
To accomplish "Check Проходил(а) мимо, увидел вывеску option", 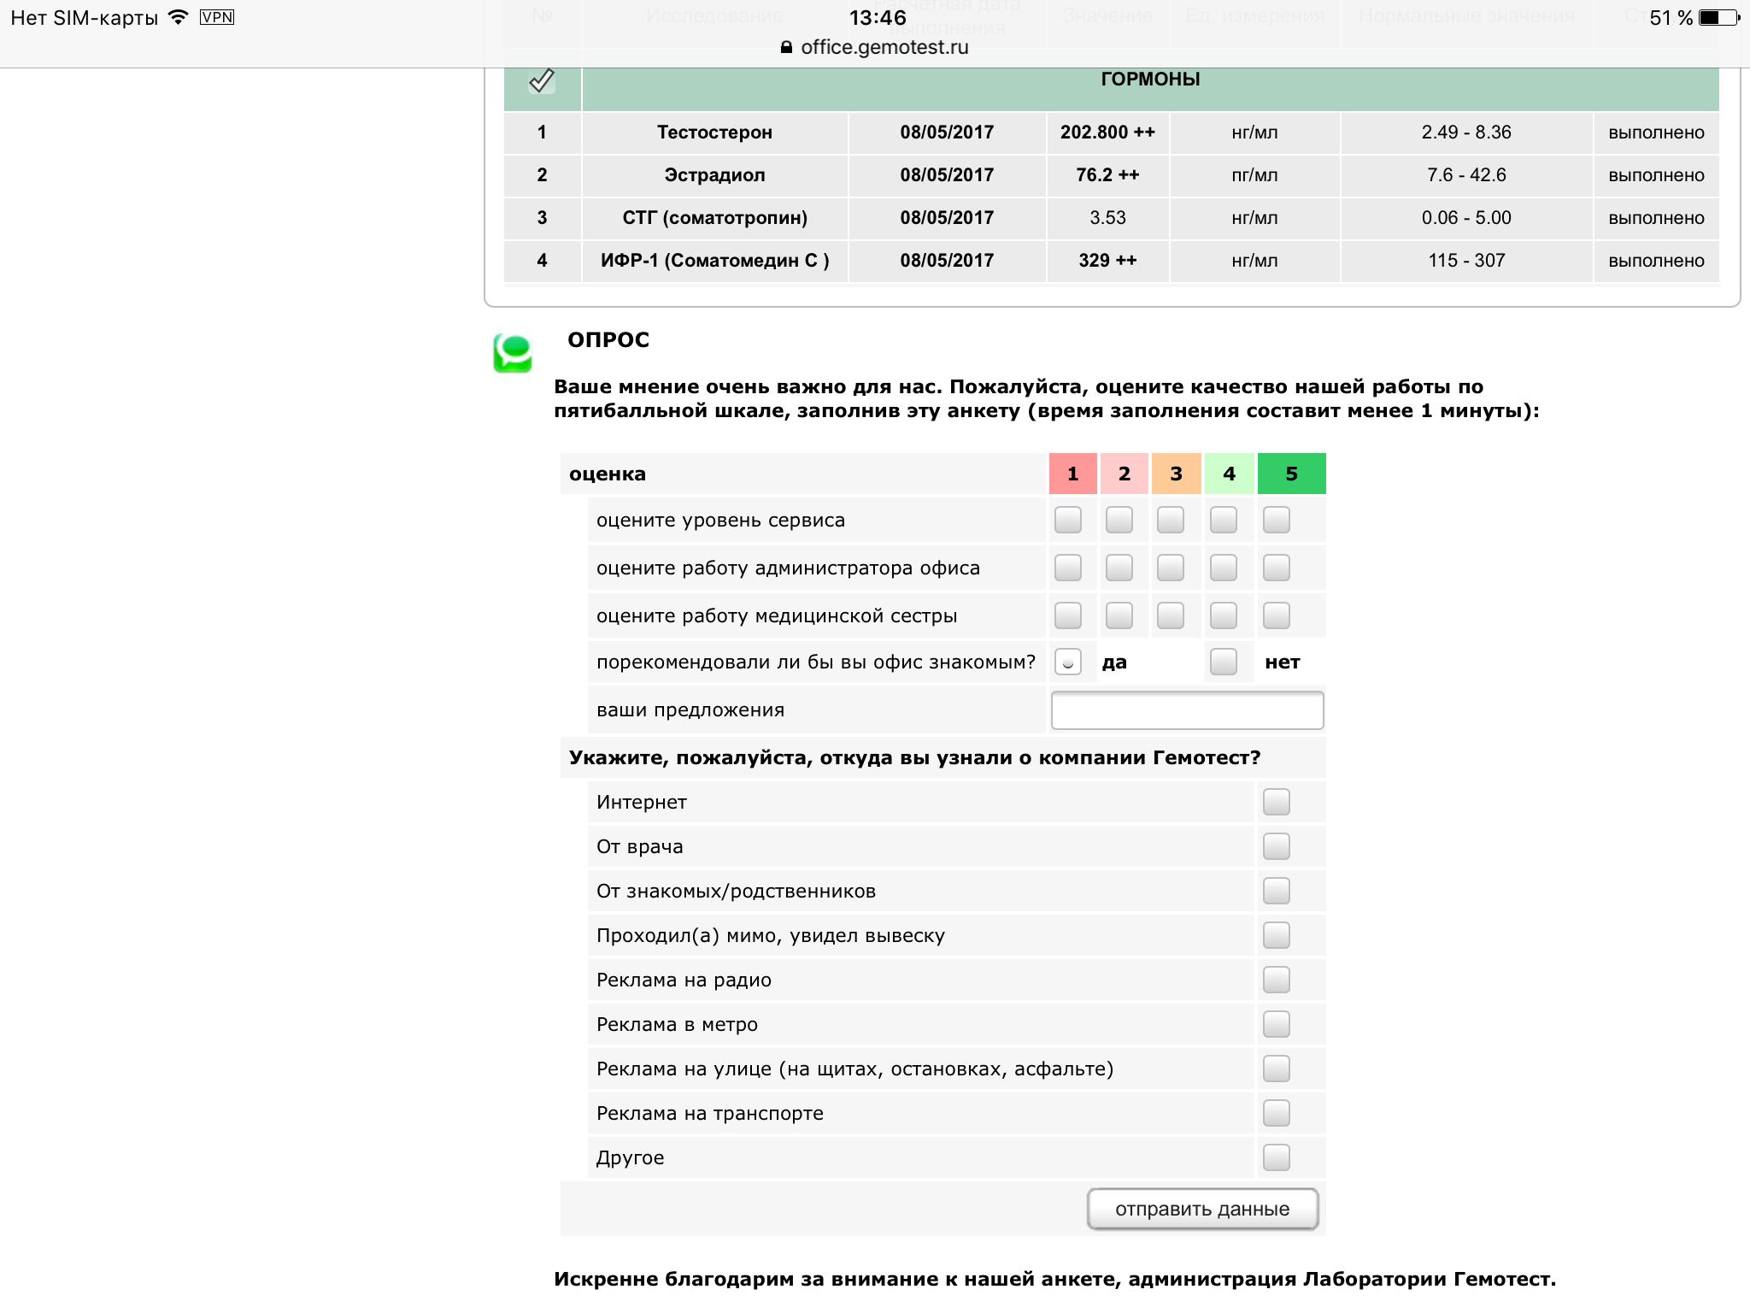I will click(x=1276, y=935).
